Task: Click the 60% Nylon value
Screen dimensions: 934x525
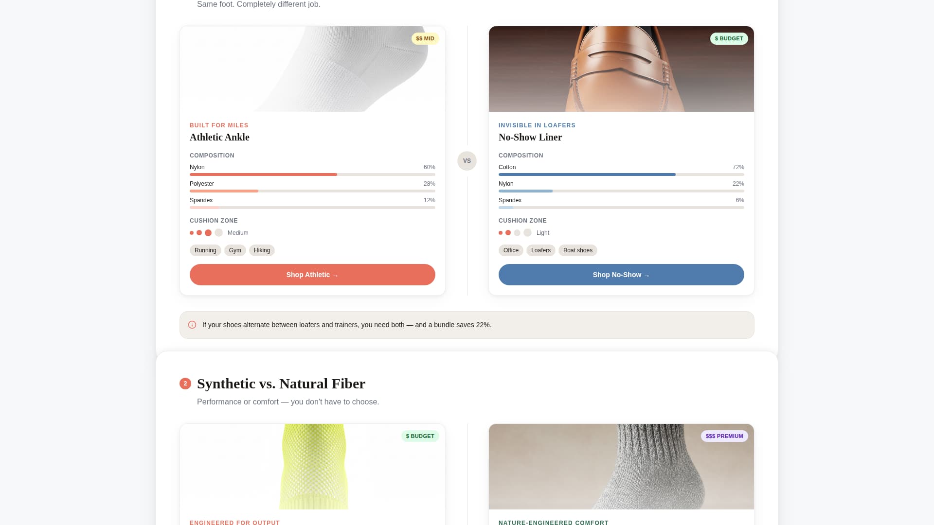Action: (x=430, y=167)
